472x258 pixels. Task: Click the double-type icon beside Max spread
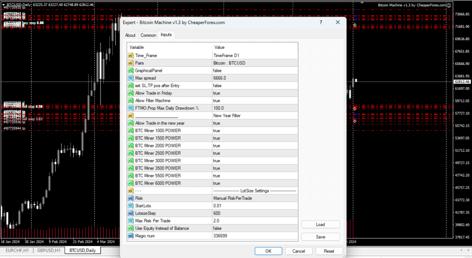(130, 78)
